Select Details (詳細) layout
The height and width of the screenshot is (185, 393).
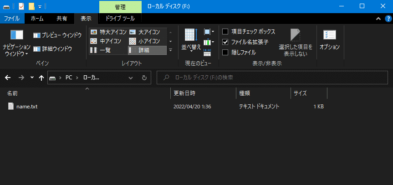pos(147,50)
